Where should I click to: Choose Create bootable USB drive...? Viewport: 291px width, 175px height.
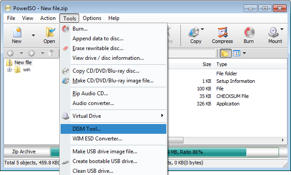point(113,161)
